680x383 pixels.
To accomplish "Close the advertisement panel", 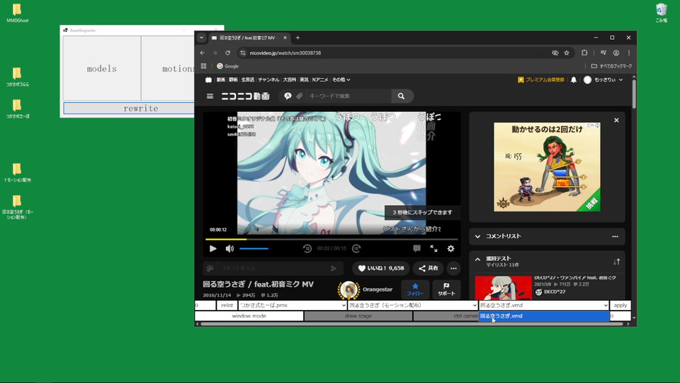I will click(616, 121).
